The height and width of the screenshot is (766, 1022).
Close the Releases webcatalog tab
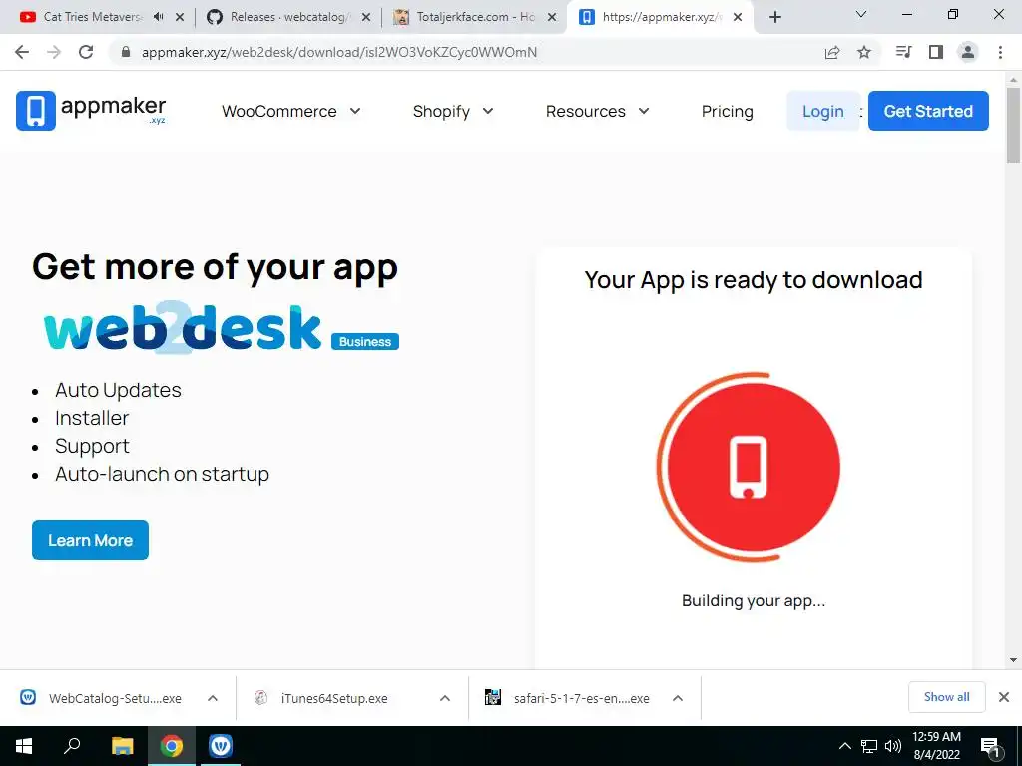pyautogui.click(x=366, y=17)
